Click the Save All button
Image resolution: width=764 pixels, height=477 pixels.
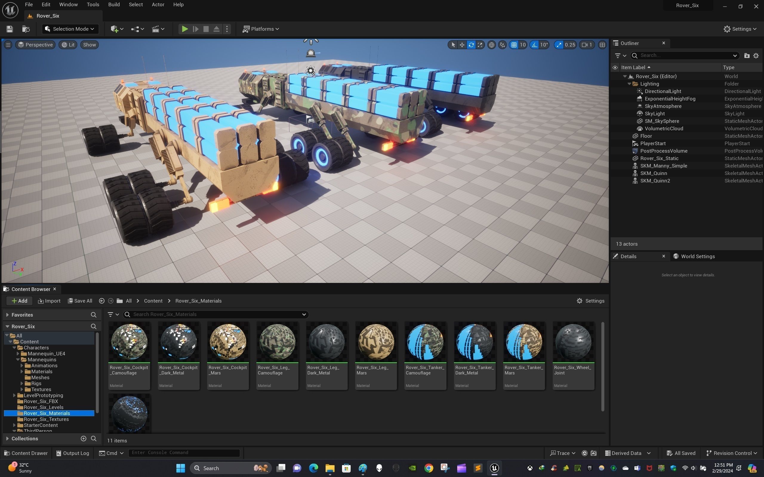(x=80, y=301)
